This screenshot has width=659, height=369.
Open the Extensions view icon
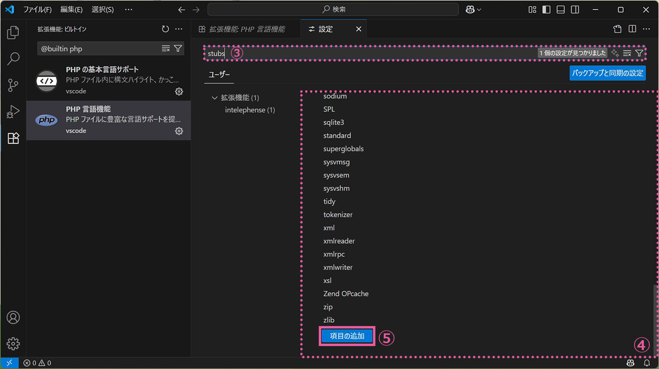(13, 138)
